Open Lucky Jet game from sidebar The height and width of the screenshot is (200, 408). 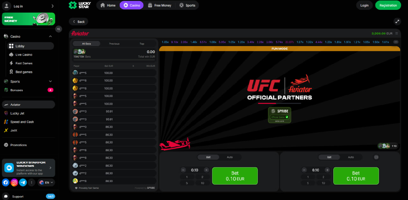[x=29, y=113]
